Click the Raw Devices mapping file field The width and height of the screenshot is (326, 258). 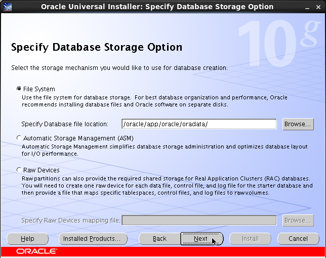tap(199, 220)
